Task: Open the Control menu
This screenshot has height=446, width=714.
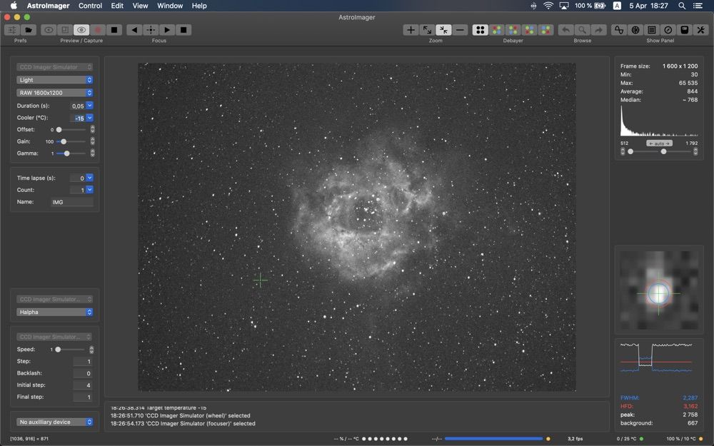Action: (90, 6)
